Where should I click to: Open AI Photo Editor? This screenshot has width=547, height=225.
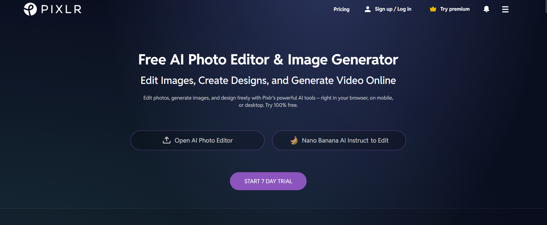point(197,140)
